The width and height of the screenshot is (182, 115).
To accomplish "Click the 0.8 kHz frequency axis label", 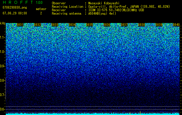I will click(x=2, y=80).
